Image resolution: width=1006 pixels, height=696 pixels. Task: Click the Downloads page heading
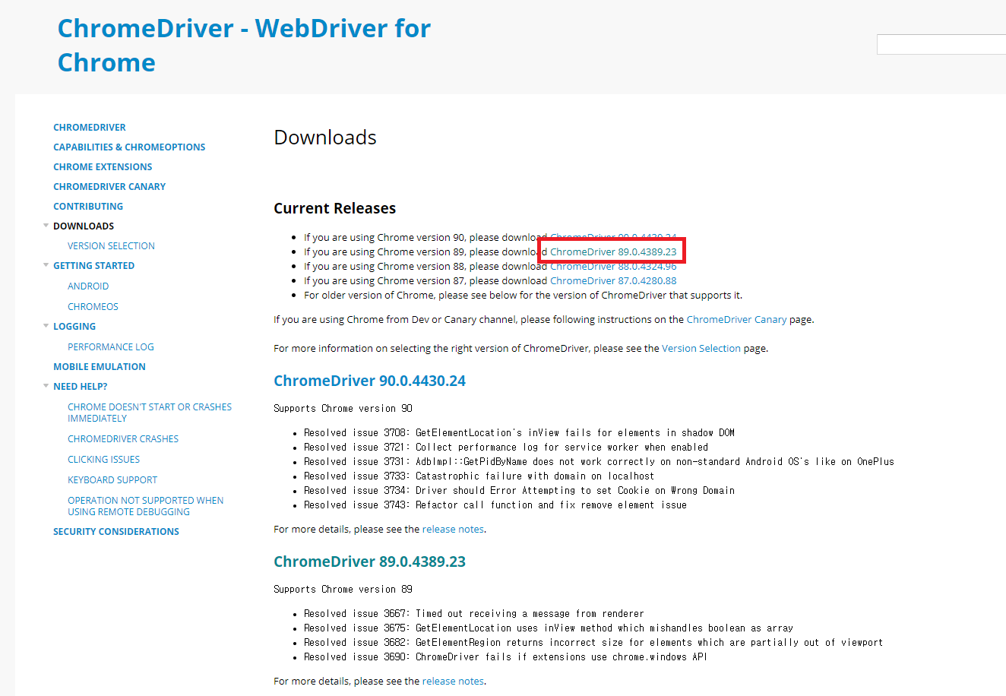(325, 138)
